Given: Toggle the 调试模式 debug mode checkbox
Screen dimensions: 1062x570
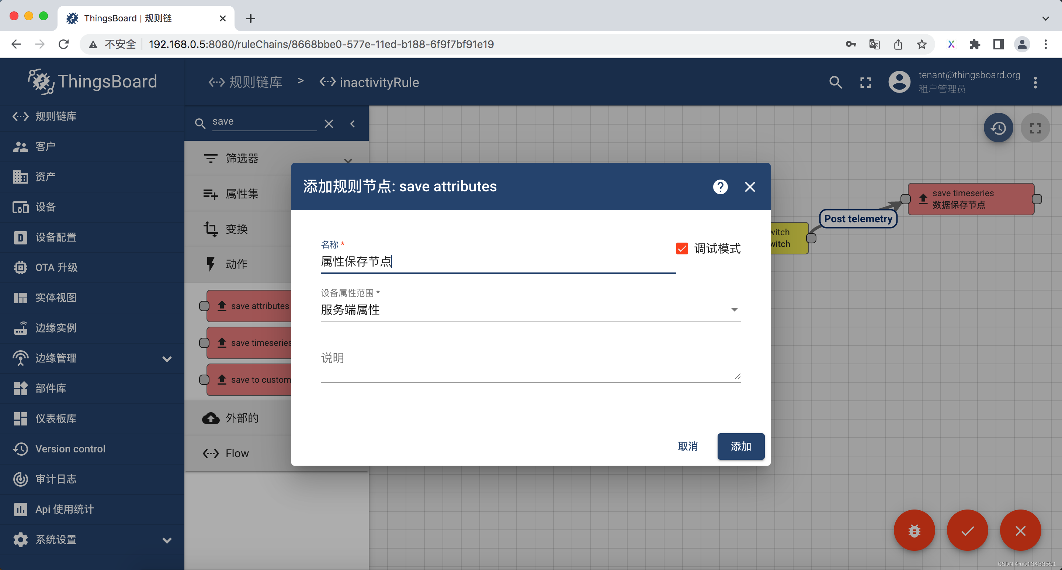Looking at the screenshot, I should pos(682,248).
